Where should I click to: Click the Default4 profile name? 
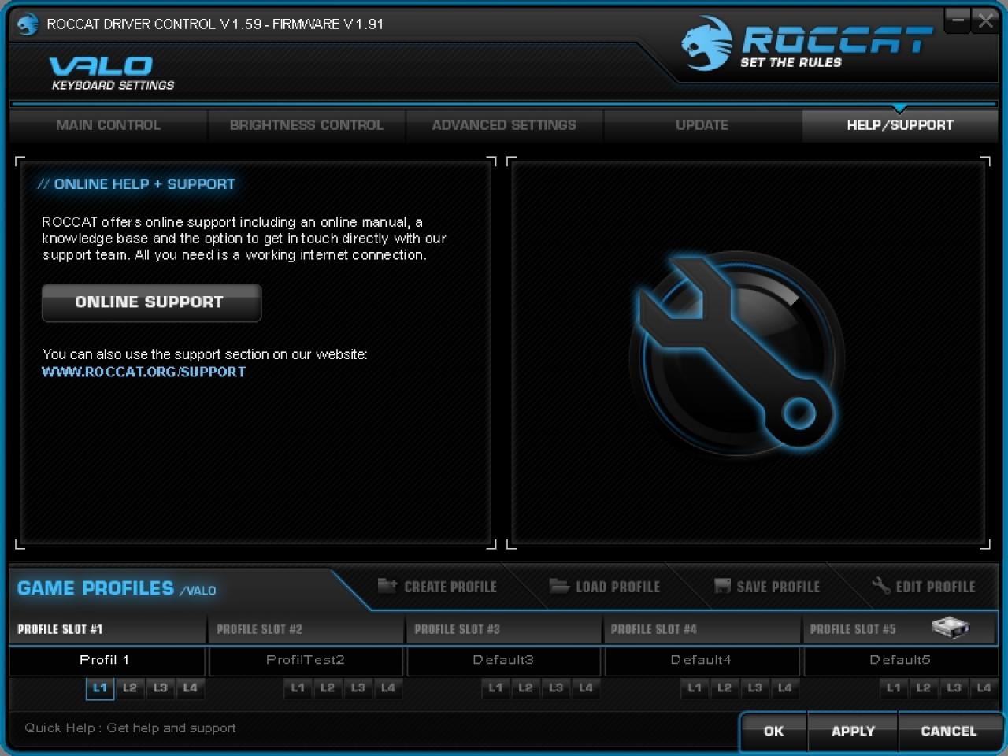702,661
